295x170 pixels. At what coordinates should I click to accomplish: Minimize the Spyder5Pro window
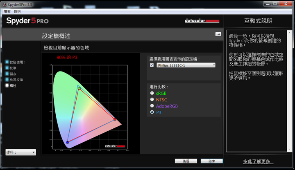point(268,4)
